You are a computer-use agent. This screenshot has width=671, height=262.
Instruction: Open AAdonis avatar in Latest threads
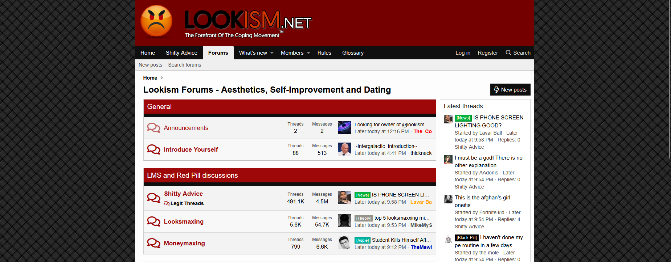pyautogui.click(x=448, y=159)
